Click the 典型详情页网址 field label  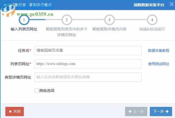click(x=18, y=77)
